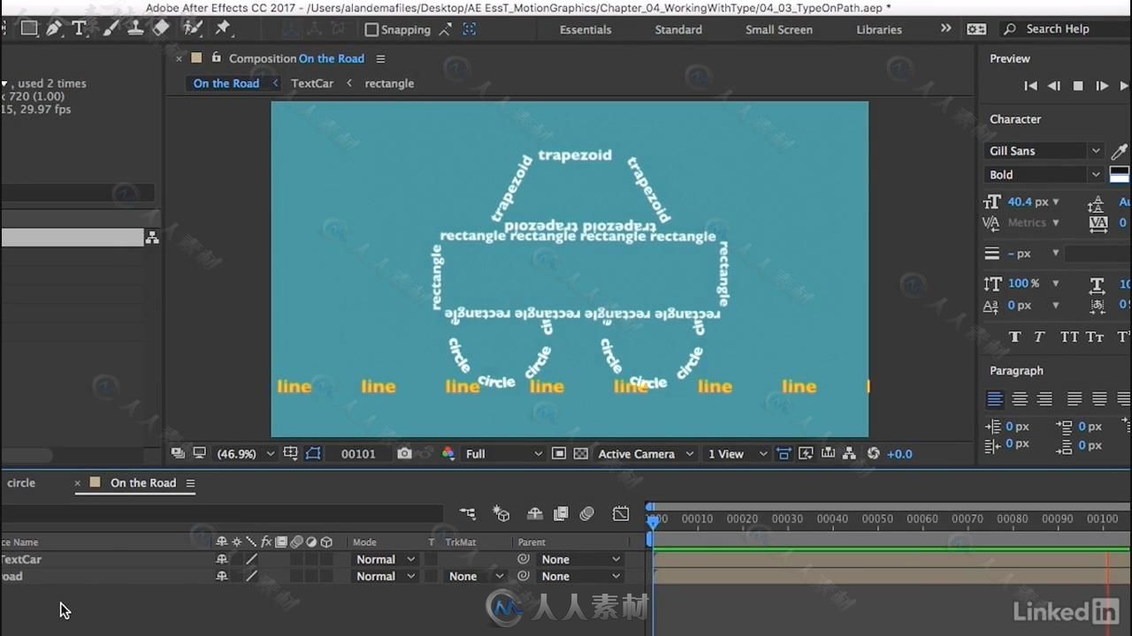Toggle shy switch on TextCar layer

pos(222,559)
